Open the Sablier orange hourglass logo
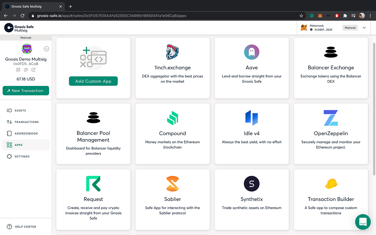This screenshot has height=235, width=376. [172, 184]
